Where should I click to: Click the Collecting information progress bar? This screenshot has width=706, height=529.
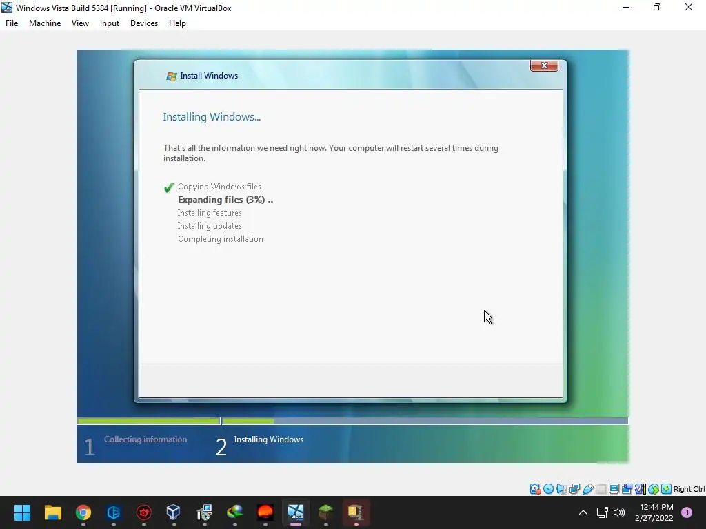[x=149, y=421]
